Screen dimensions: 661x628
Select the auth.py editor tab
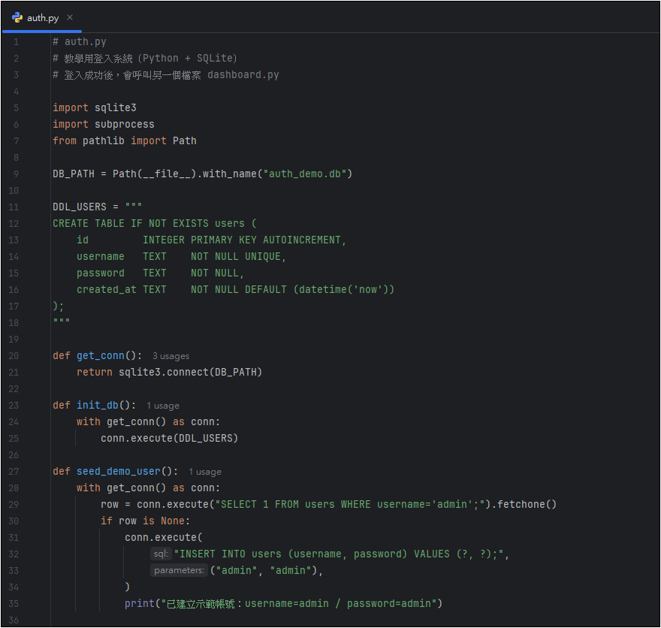click(42, 17)
